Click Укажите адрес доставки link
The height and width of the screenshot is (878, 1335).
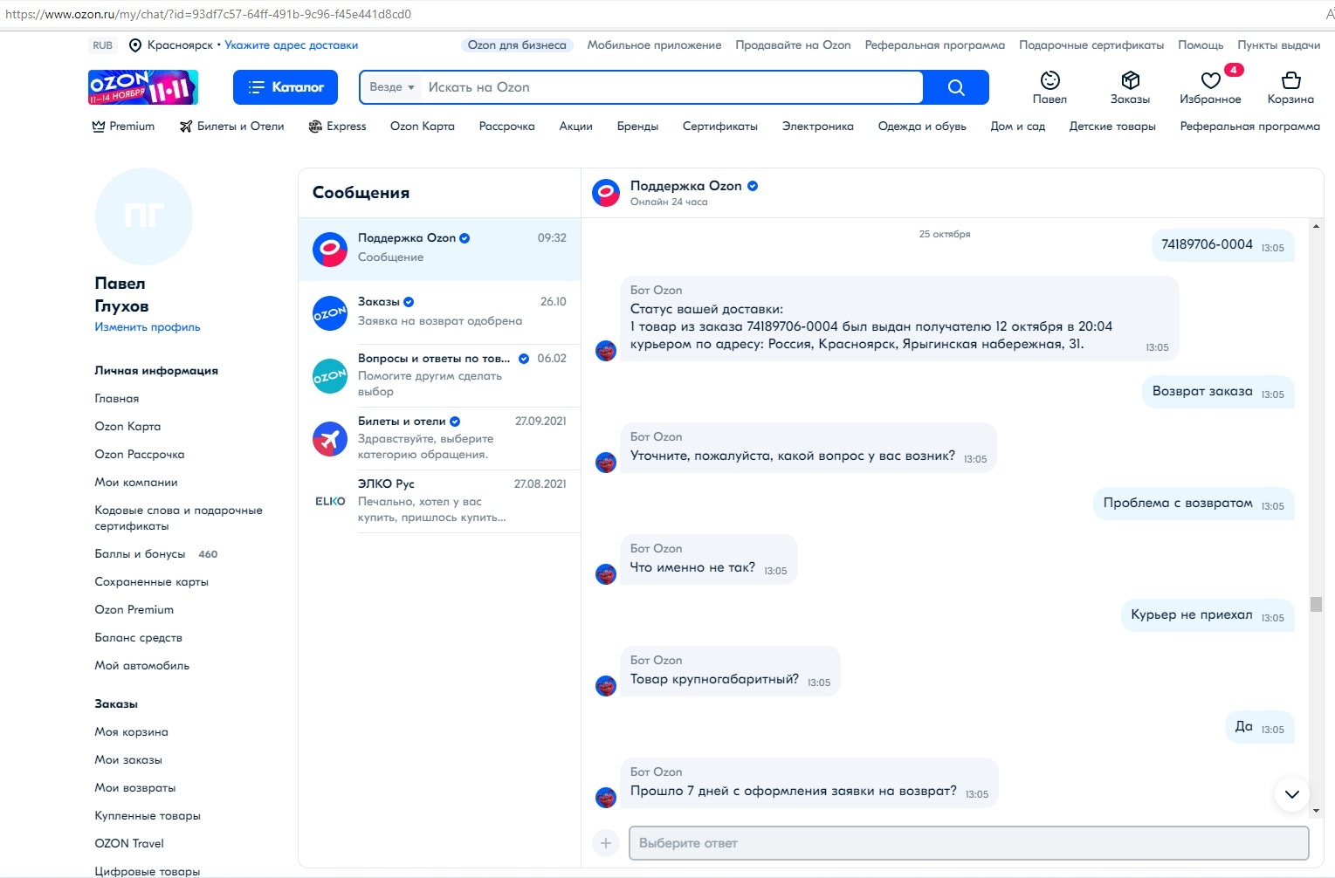pyautogui.click(x=292, y=45)
